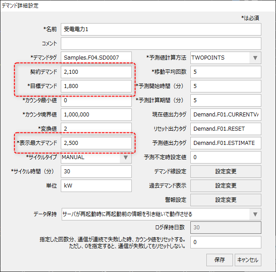Click 設定変更 button for 警報設定
This screenshot has height=272, width=276.
(226, 200)
